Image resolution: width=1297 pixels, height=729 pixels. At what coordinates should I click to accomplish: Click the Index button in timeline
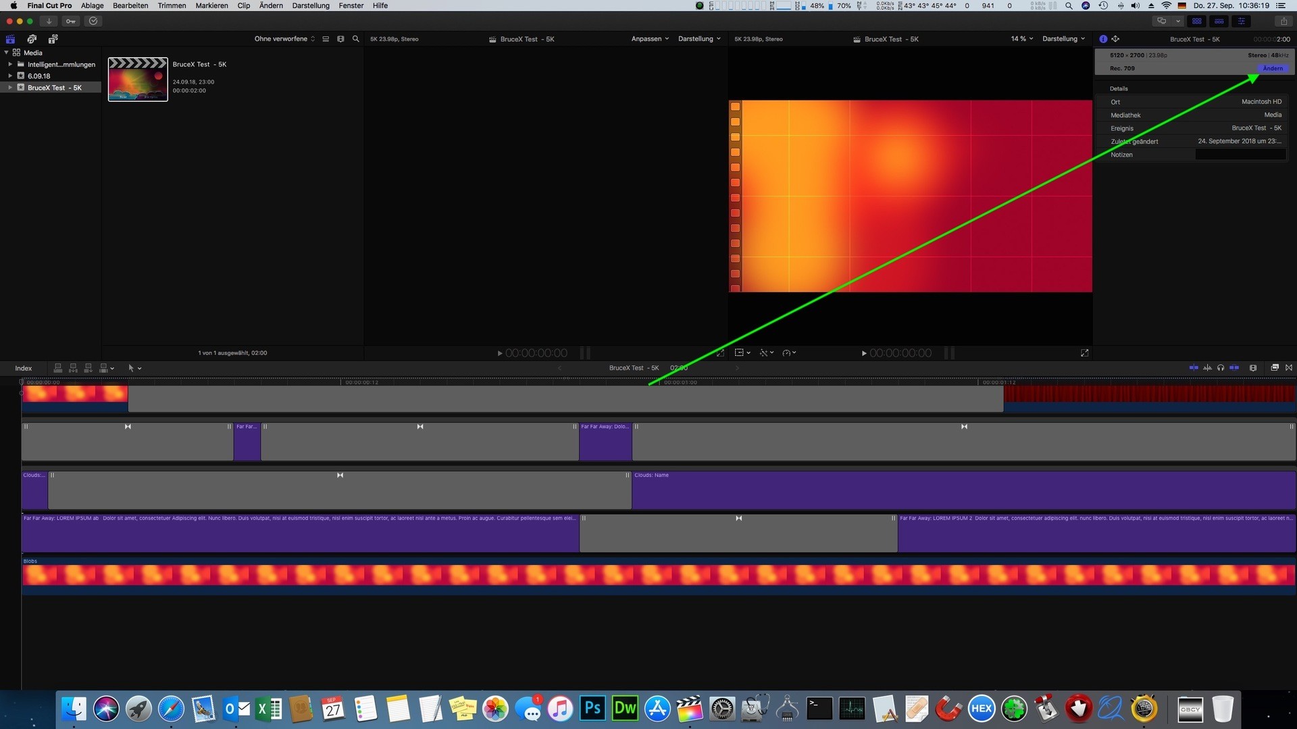24,369
